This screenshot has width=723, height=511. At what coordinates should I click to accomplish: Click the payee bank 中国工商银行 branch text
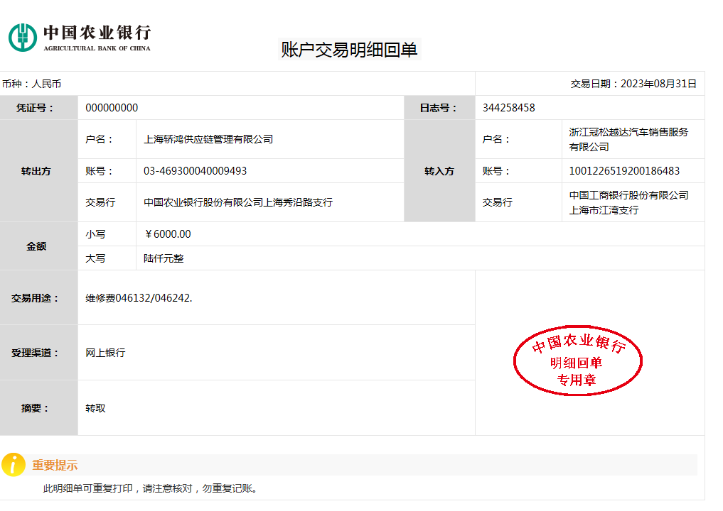click(x=628, y=202)
